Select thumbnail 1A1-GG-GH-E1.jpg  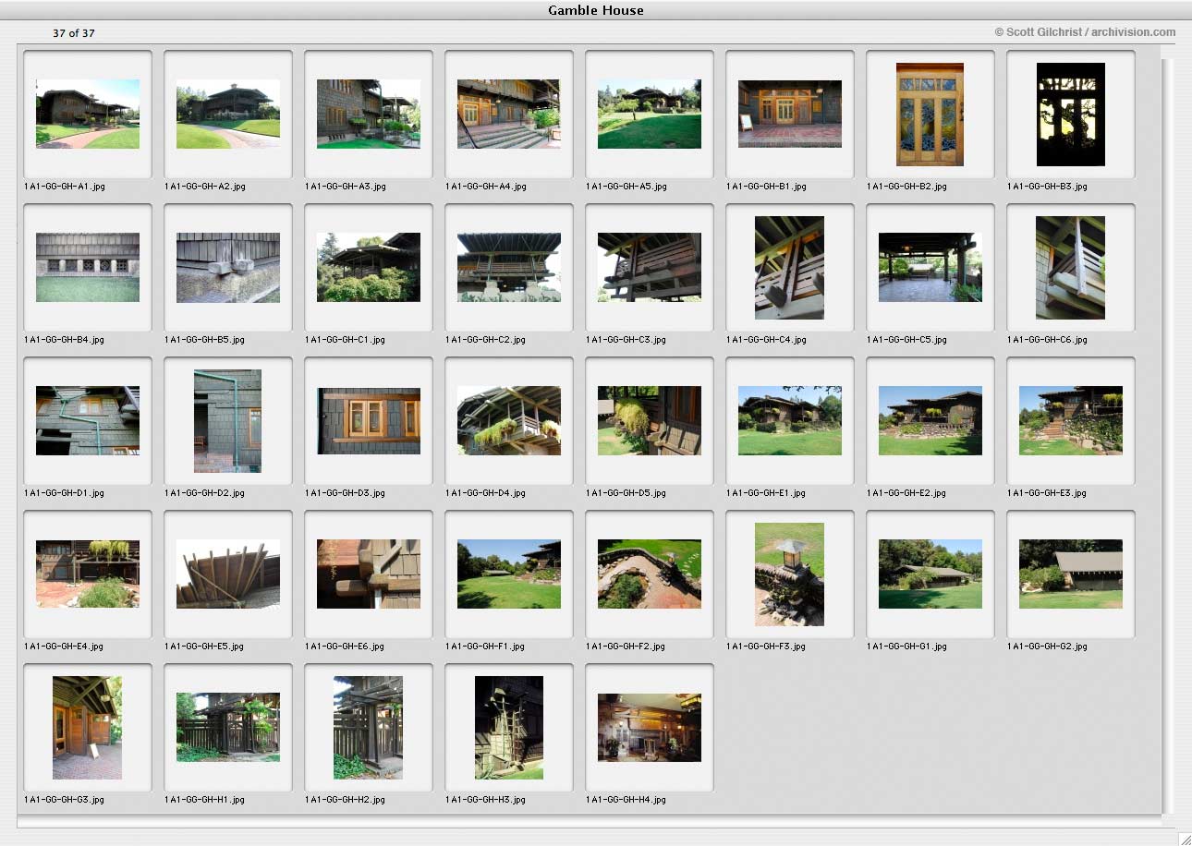pyautogui.click(x=790, y=420)
